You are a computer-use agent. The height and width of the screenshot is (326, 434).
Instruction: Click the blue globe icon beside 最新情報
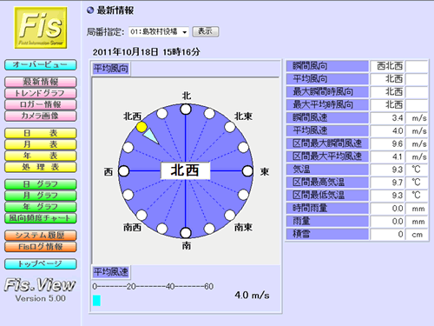[x=90, y=10]
